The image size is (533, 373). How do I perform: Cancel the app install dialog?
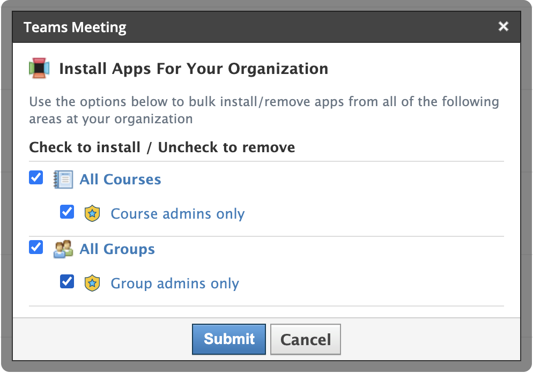pyautogui.click(x=305, y=339)
